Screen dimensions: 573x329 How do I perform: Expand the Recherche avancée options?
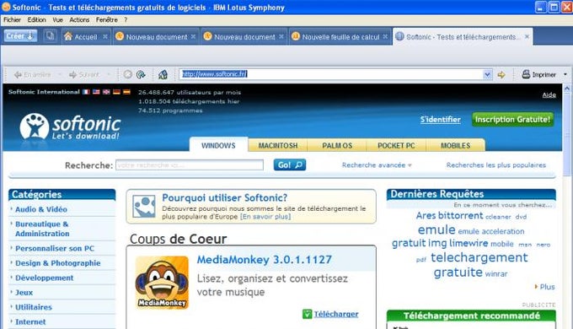(x=377, y=165)
